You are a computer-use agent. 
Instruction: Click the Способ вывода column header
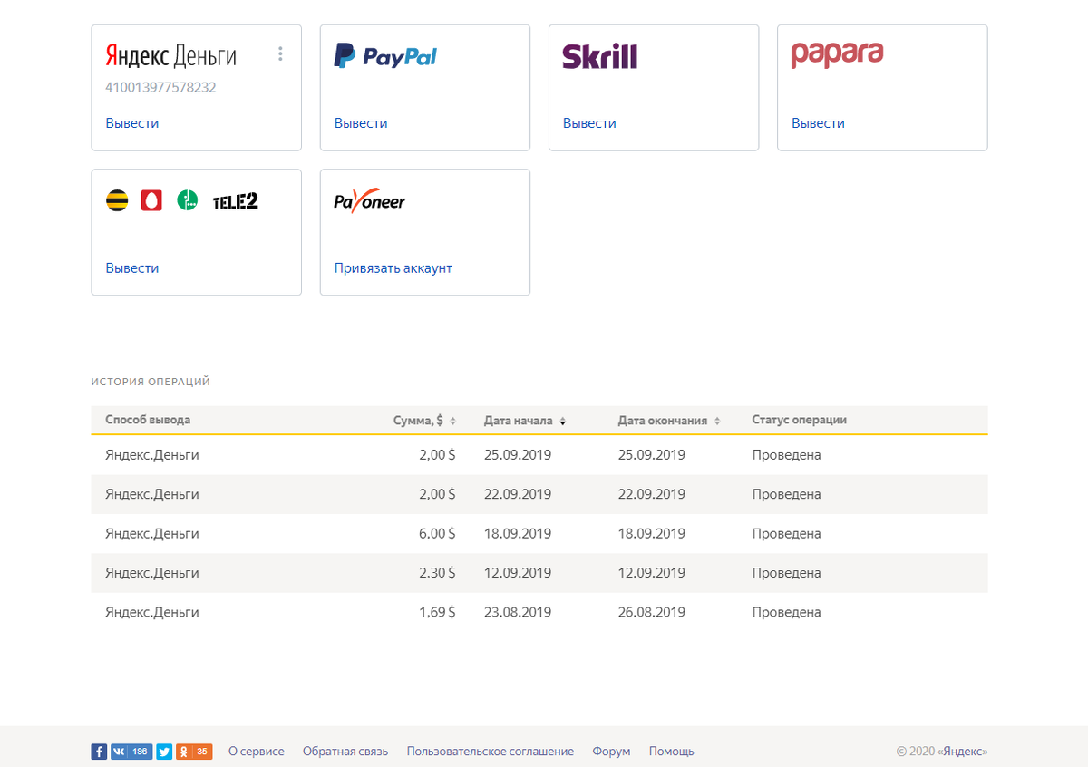[148, 420]
